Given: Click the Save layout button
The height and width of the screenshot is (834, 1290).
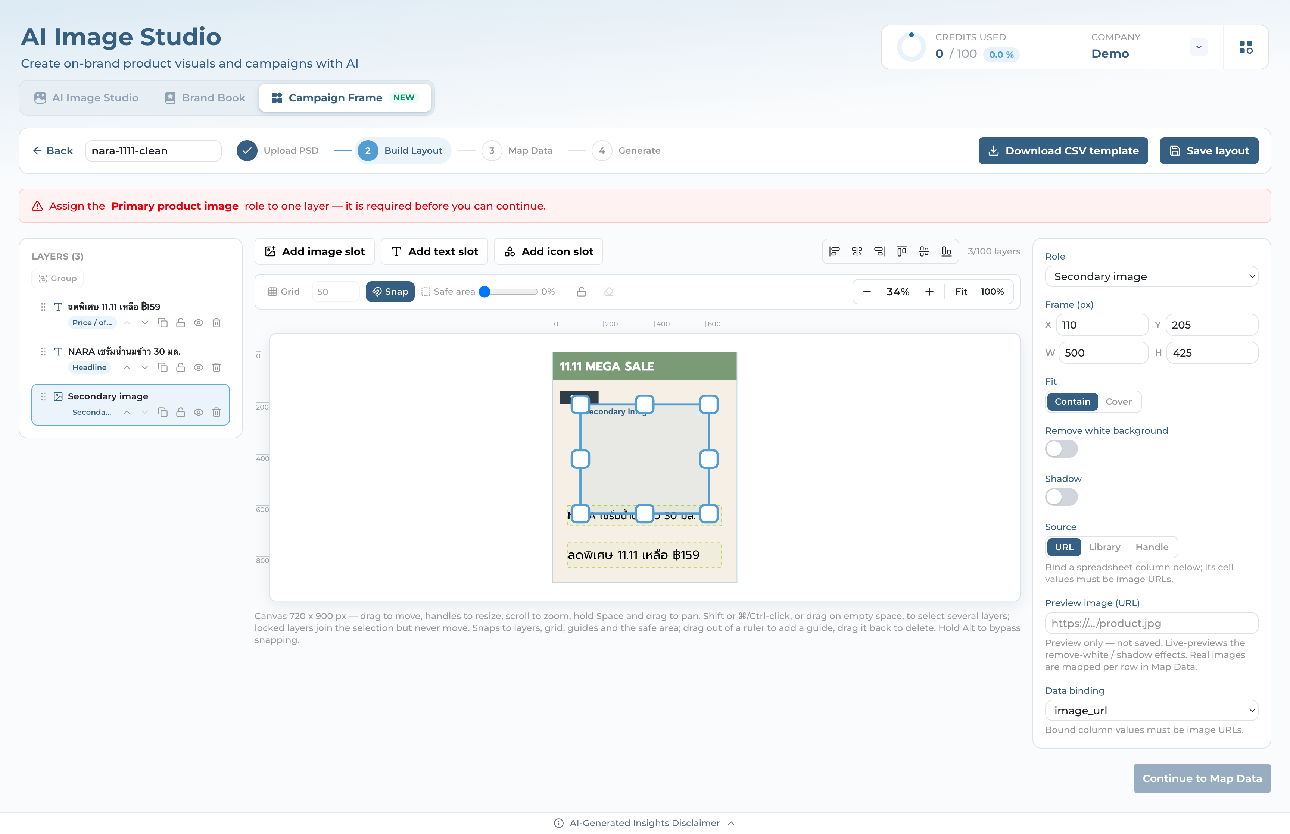Looking at the screenshot, I should coord(1209,151).
